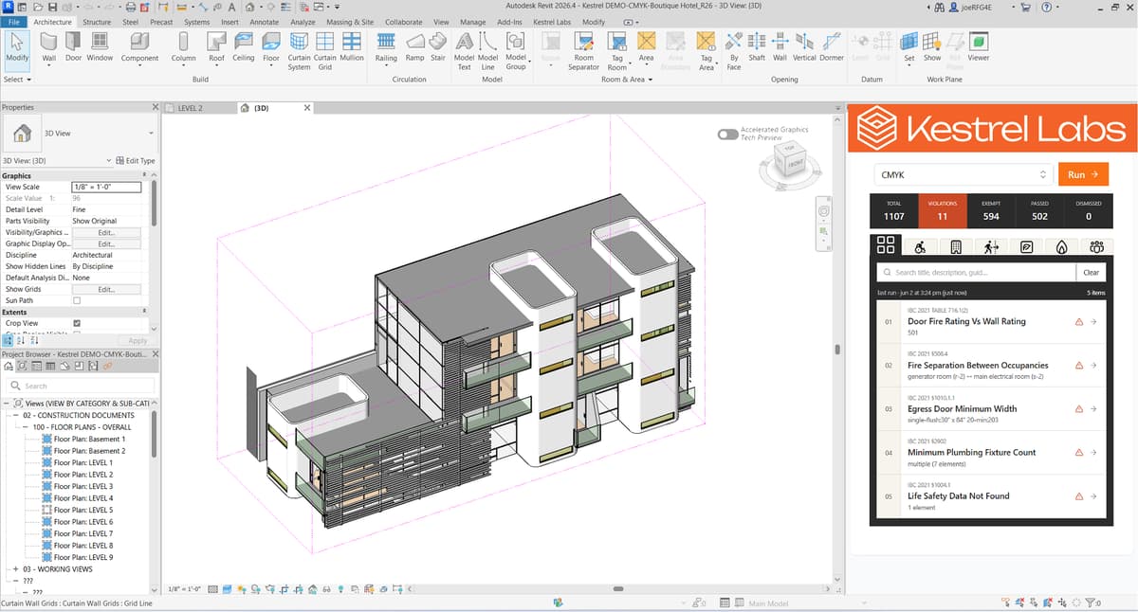Select the Window tool
The height and width of the screenshot is (612, 1138).
click(x=100, y=46)
